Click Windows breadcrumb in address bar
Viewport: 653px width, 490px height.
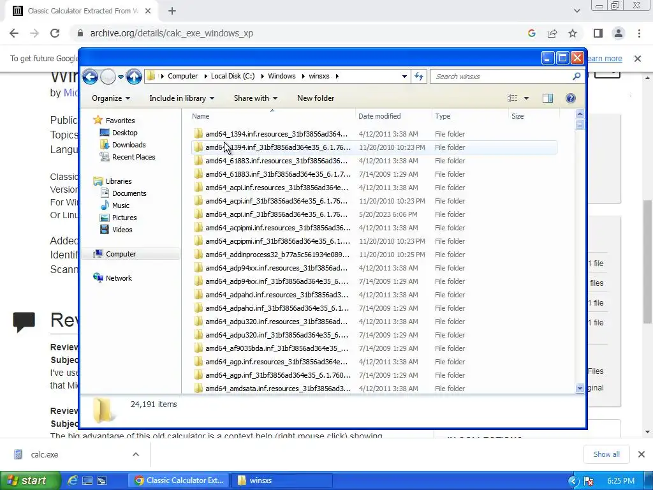pyautogui.click(x=281, y=77)
